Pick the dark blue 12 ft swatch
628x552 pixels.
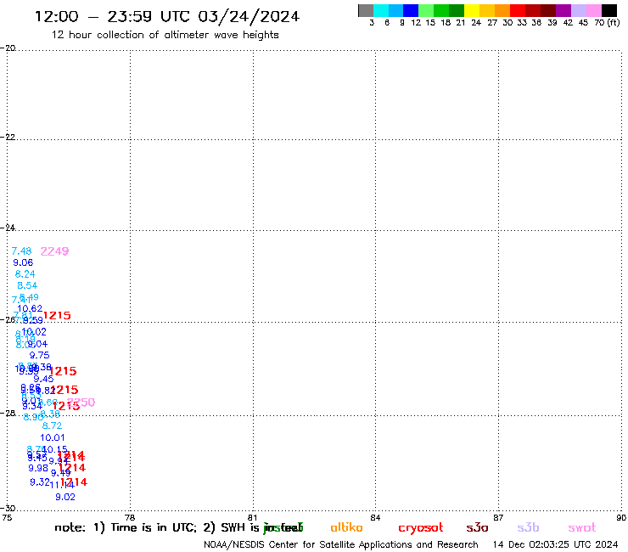coord(411,10)
